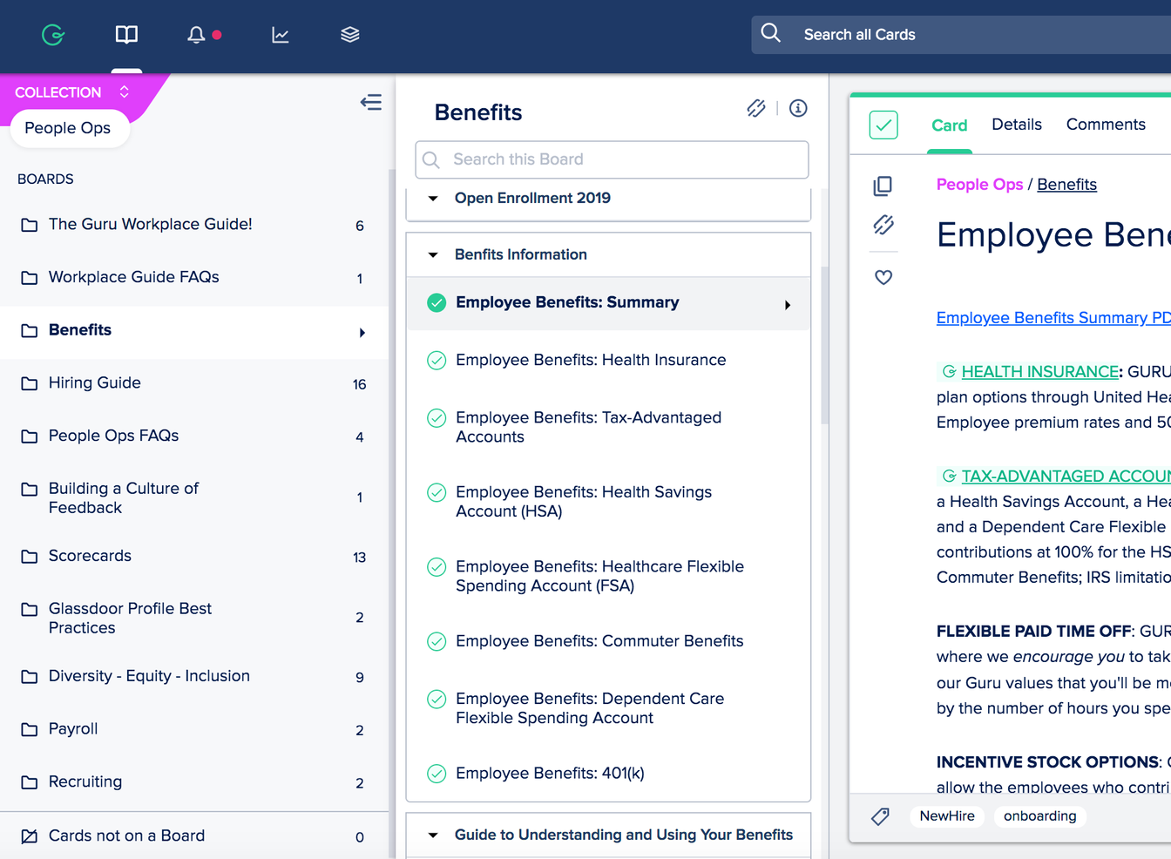Click the Search this Board input field
Screen dimensions: 1171x859
(612, 159)
